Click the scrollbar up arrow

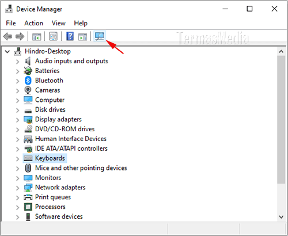(x=281, y=51)
